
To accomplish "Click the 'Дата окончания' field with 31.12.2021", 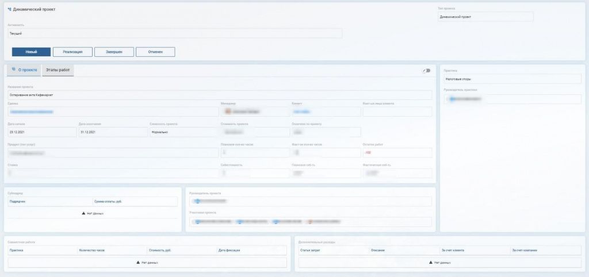I will [112, 132].
